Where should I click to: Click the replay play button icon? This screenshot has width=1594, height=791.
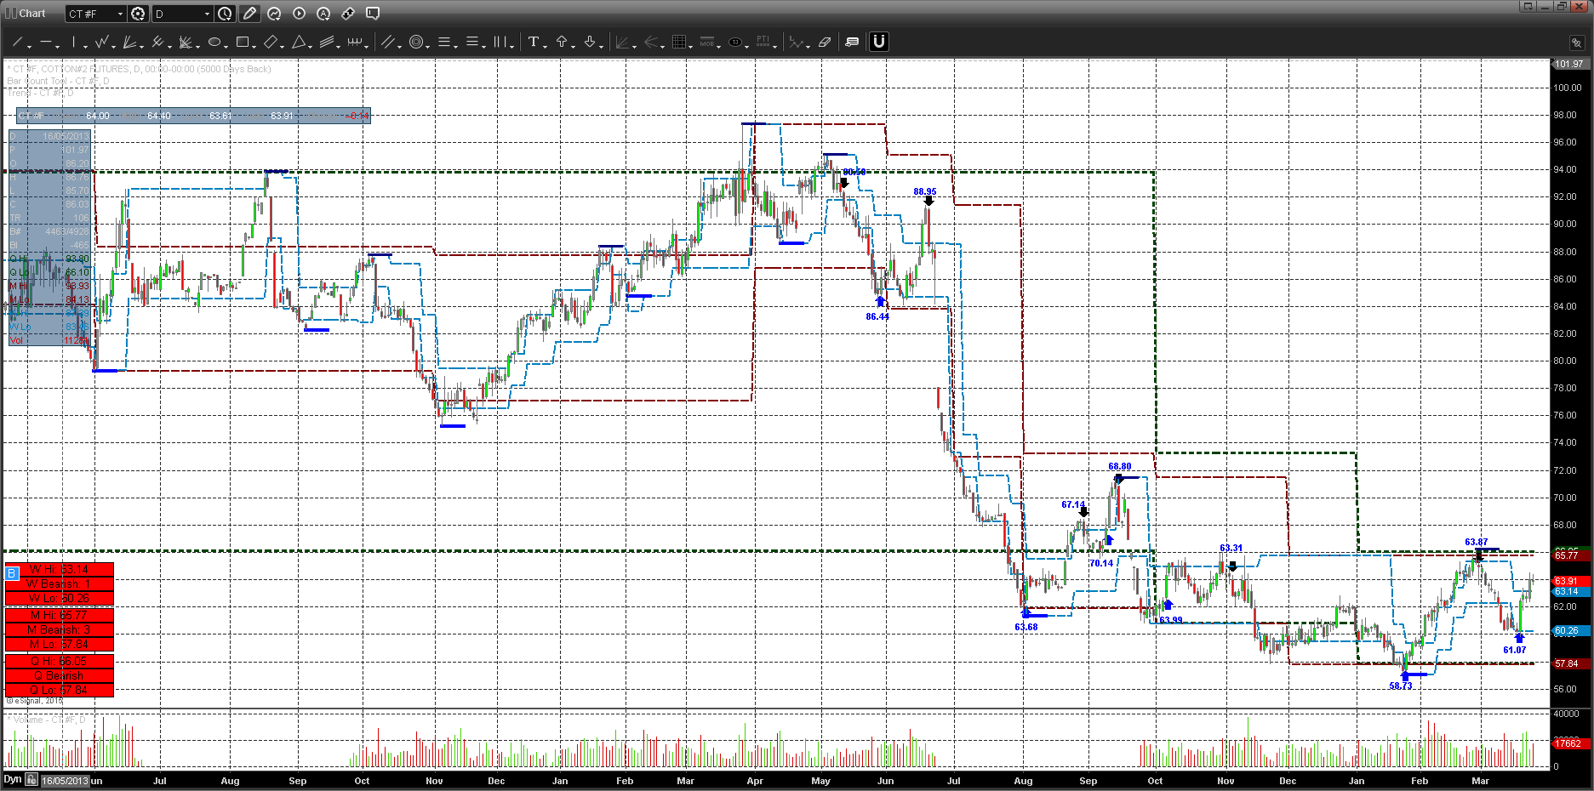coord(299,14)
